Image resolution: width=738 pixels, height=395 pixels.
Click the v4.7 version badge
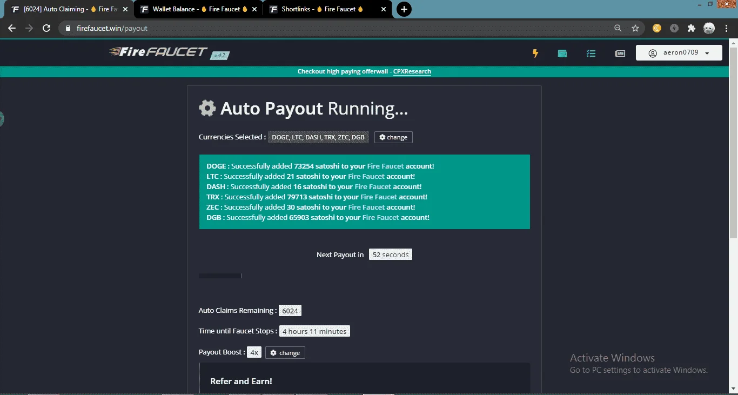(220, 55)
